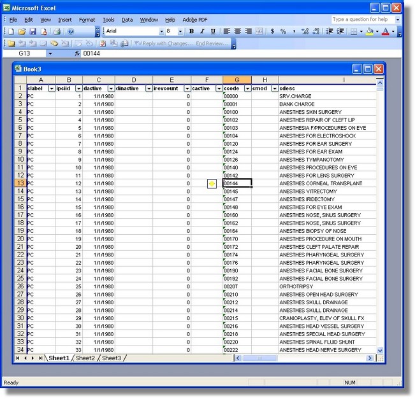
Task: Click the Update File clipboard icon
Action: click(x=103, y=43)
